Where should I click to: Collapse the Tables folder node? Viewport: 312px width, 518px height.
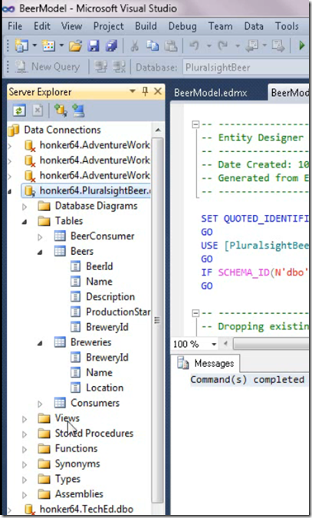(25, 222)
